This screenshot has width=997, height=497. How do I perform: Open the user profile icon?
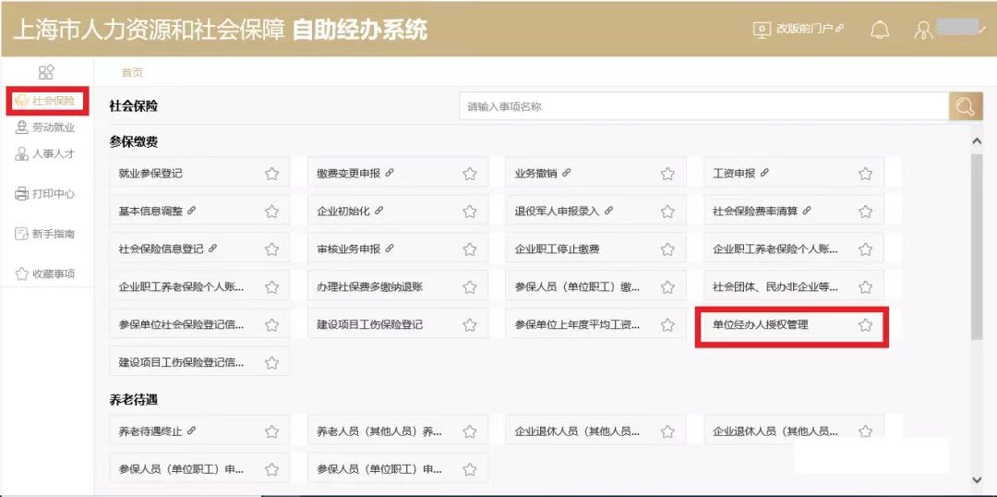(923, 30)
